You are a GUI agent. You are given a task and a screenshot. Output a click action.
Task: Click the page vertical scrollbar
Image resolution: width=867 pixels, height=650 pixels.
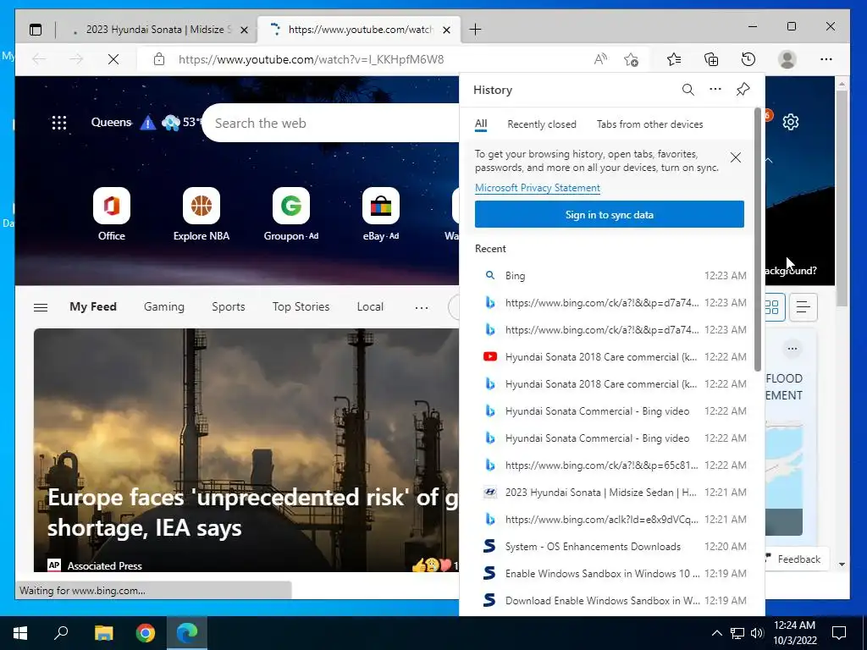(842, 198)
